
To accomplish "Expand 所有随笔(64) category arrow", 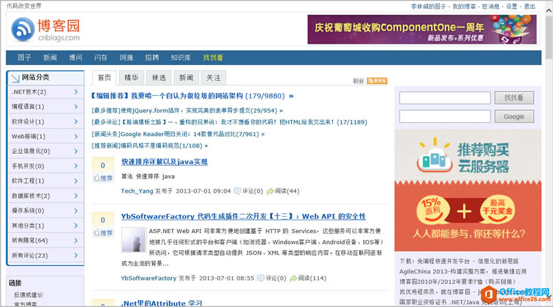I will click(76, 241).
